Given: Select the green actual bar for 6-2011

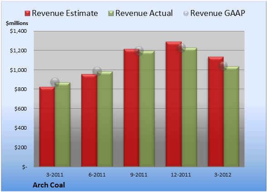Looking at the screenshot, I should pyautogui.click(x=105, y=119).
